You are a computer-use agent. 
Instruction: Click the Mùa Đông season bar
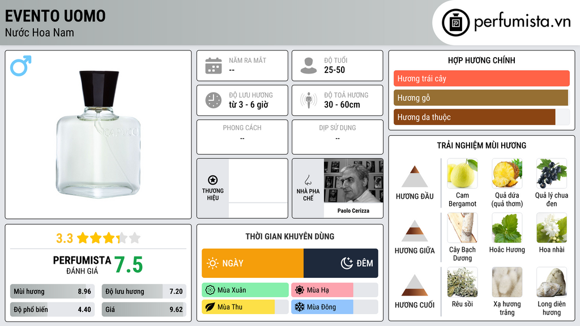point(334,307)
